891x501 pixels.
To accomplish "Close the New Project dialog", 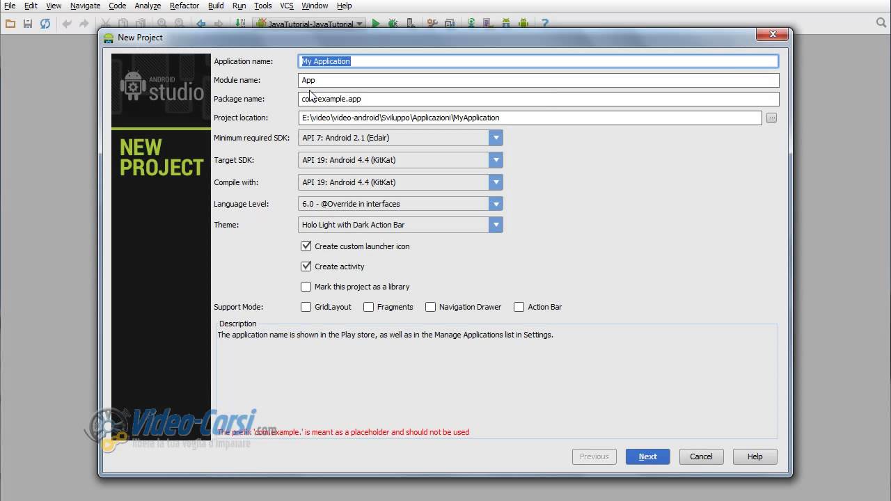I will point(773,34).
